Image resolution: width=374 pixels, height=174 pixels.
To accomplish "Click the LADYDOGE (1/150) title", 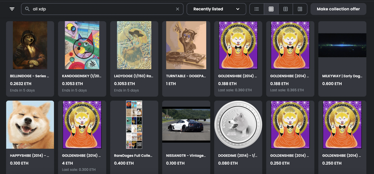I will click(x=134, y=76).
